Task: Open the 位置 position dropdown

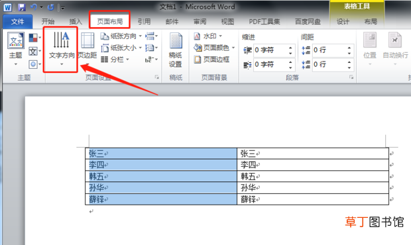Action: 370,49
